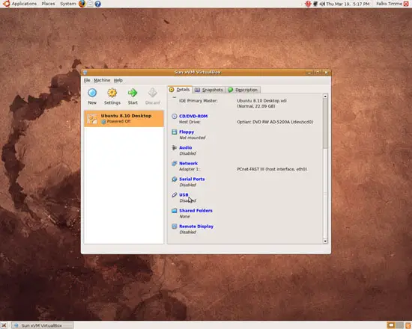Image resolution: width=412 pixels, height=329 pixels.
Task: Open the Machine menu
Action: 102,80
